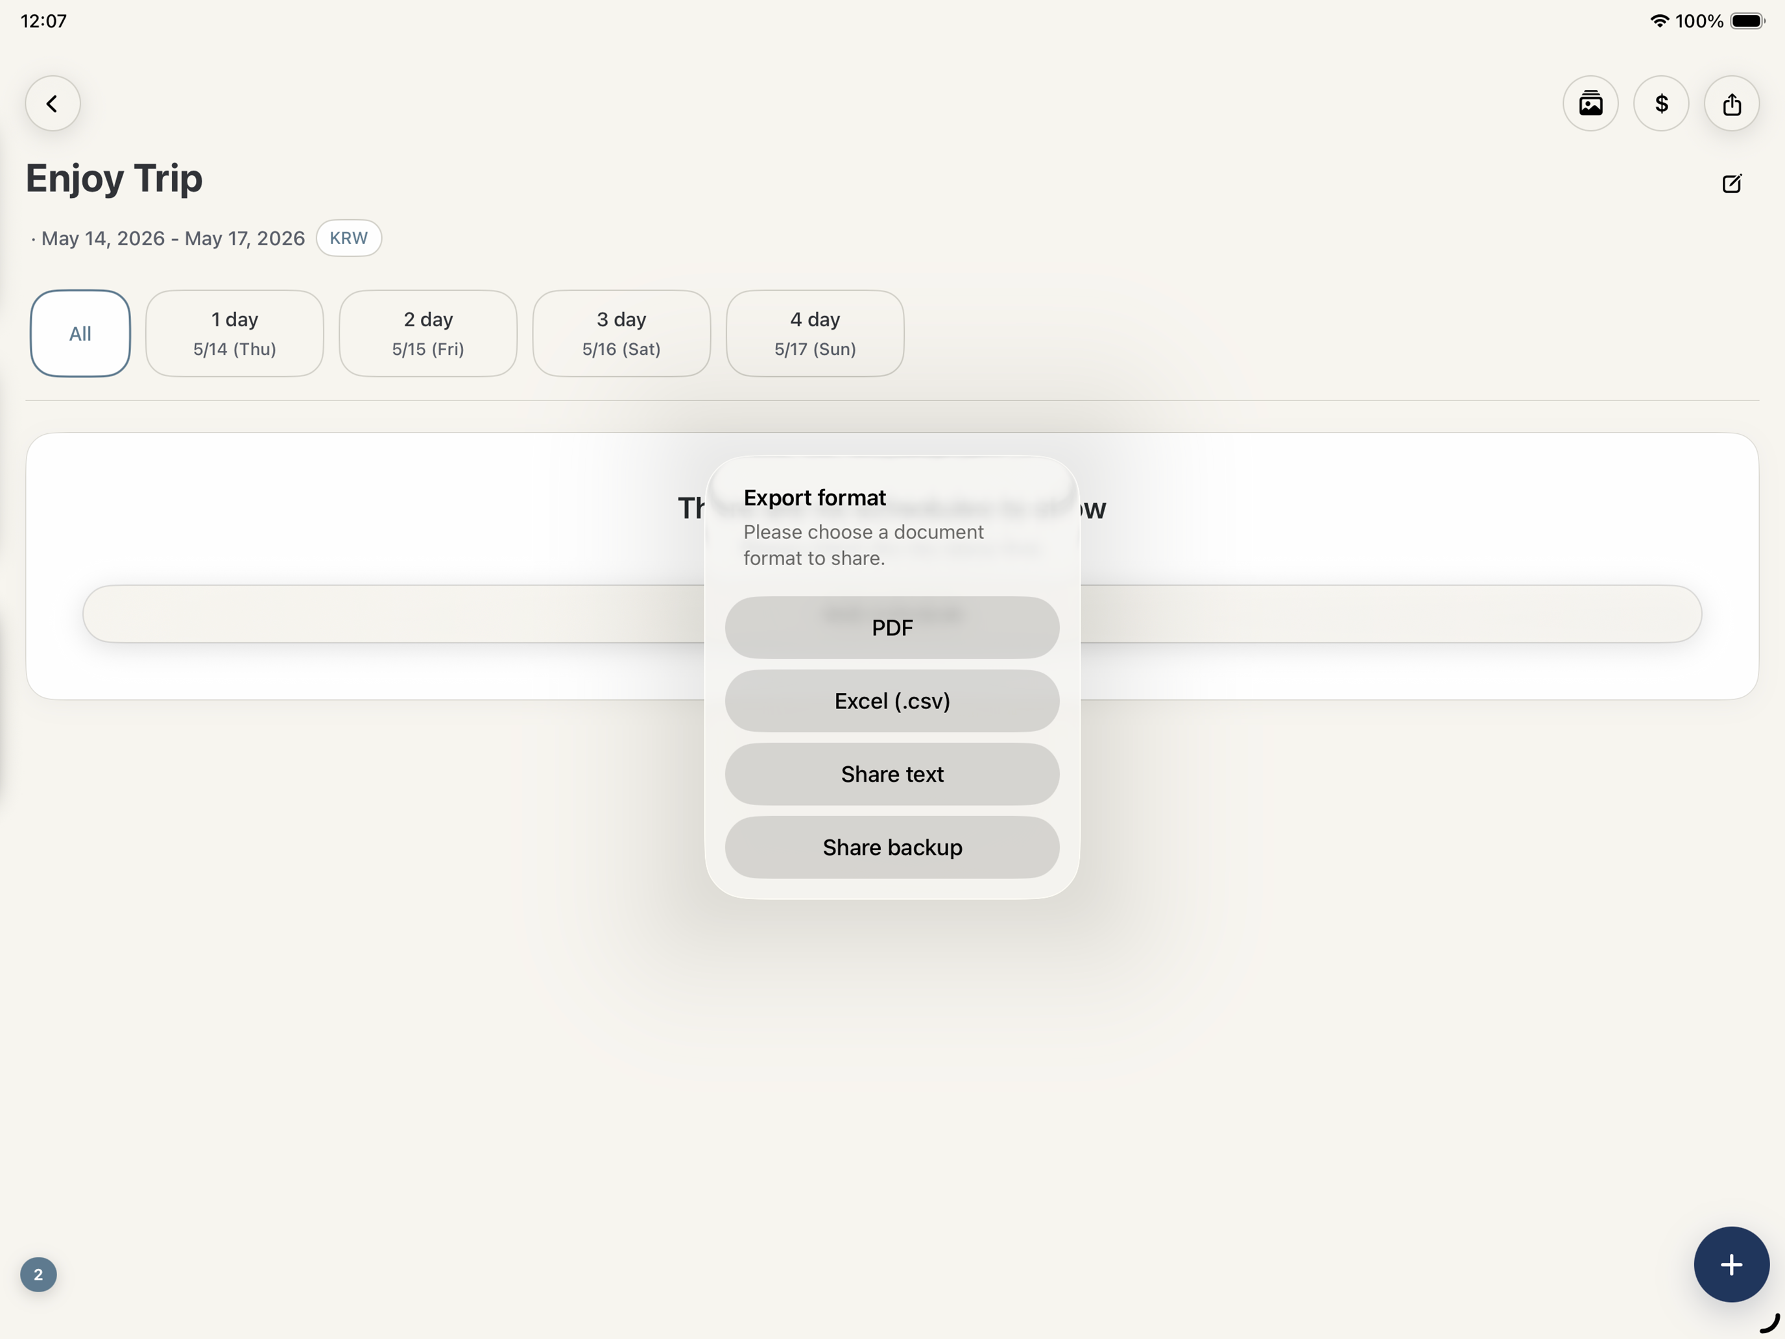
Task: Tap the share export icon
Action: (1732, 103)
